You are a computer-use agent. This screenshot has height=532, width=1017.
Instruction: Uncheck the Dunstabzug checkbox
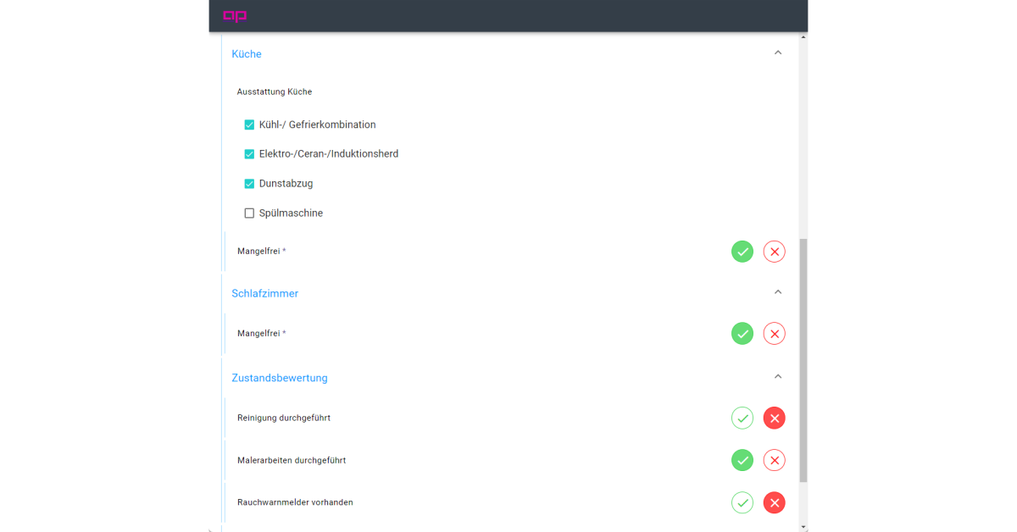click(x=249, y=184)
